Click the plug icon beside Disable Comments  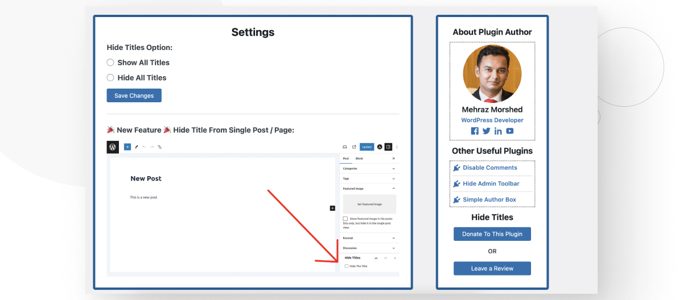[x=456, y=168]
